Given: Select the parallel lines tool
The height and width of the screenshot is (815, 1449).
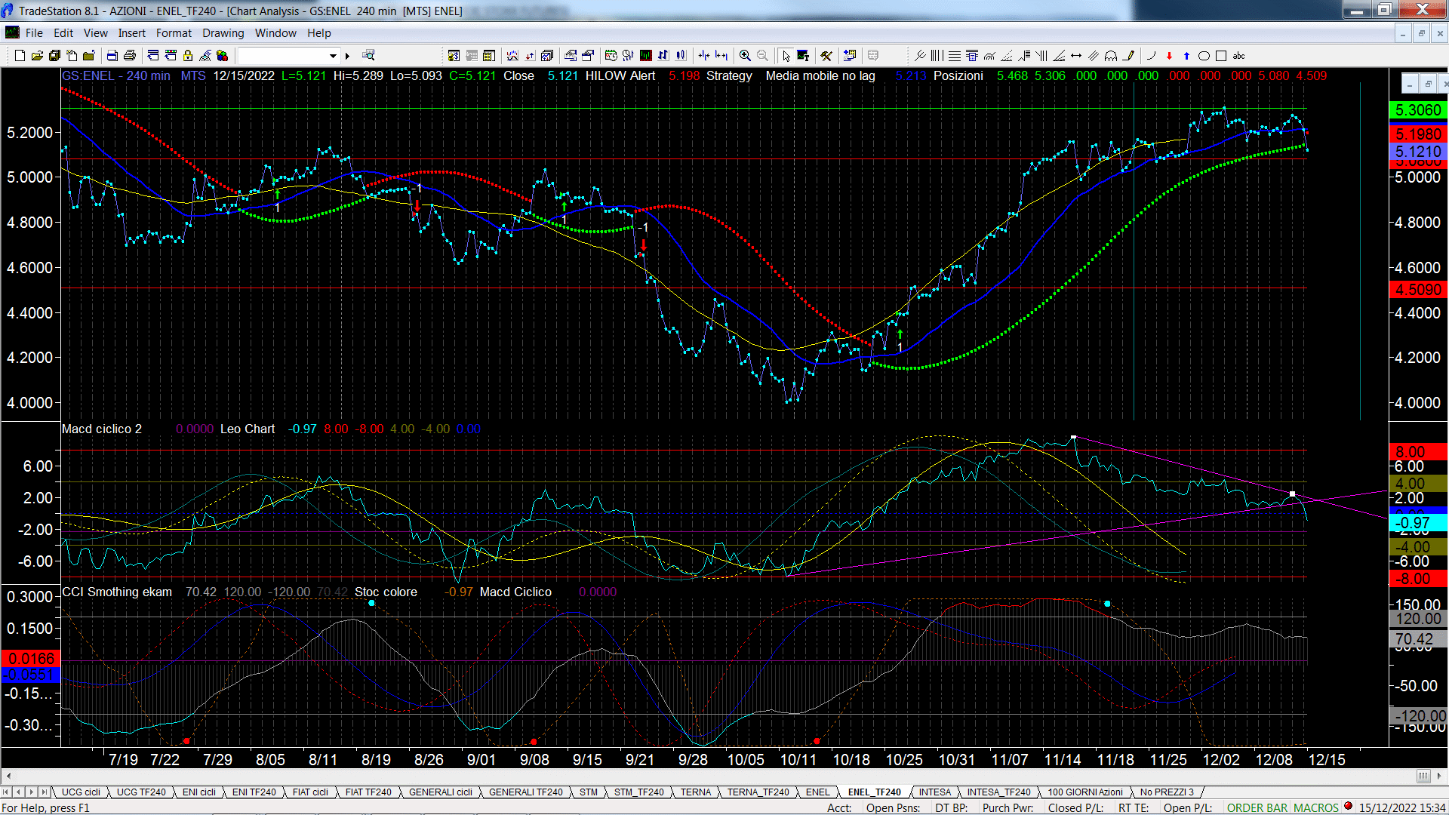Looking at the screenshot, I should coord(1094,56).
